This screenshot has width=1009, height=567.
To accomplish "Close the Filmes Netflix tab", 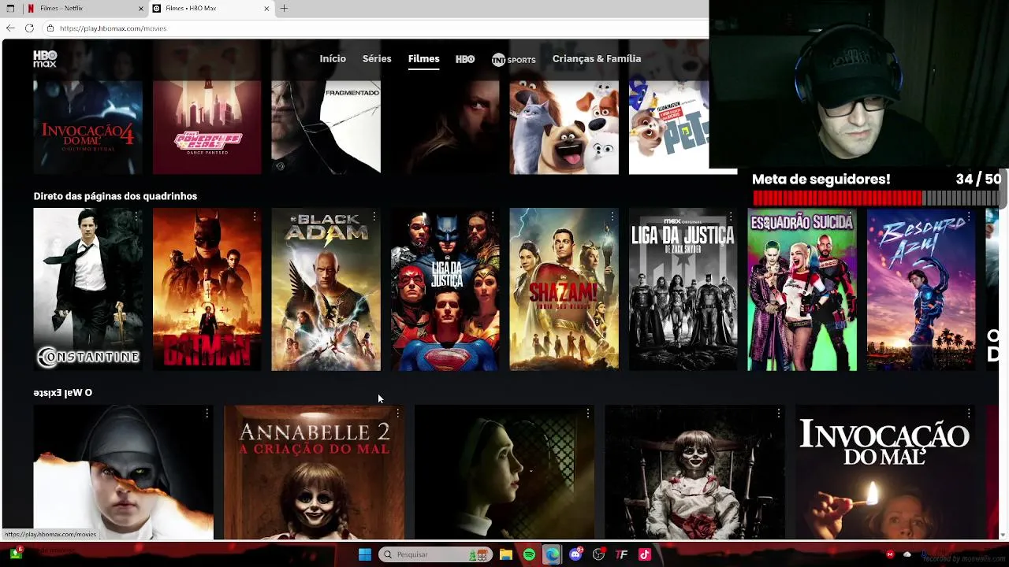I will coord(141,9).
